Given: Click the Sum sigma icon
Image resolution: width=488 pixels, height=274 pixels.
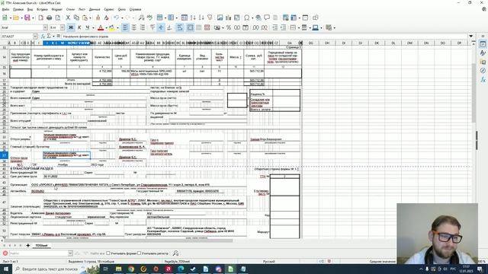Looking at the screenshot, I should tap(49, 37).
